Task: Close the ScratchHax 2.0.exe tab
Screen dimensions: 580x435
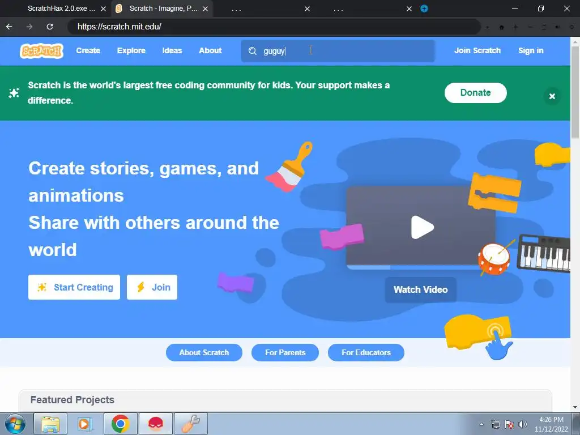Action: point(103,8)
